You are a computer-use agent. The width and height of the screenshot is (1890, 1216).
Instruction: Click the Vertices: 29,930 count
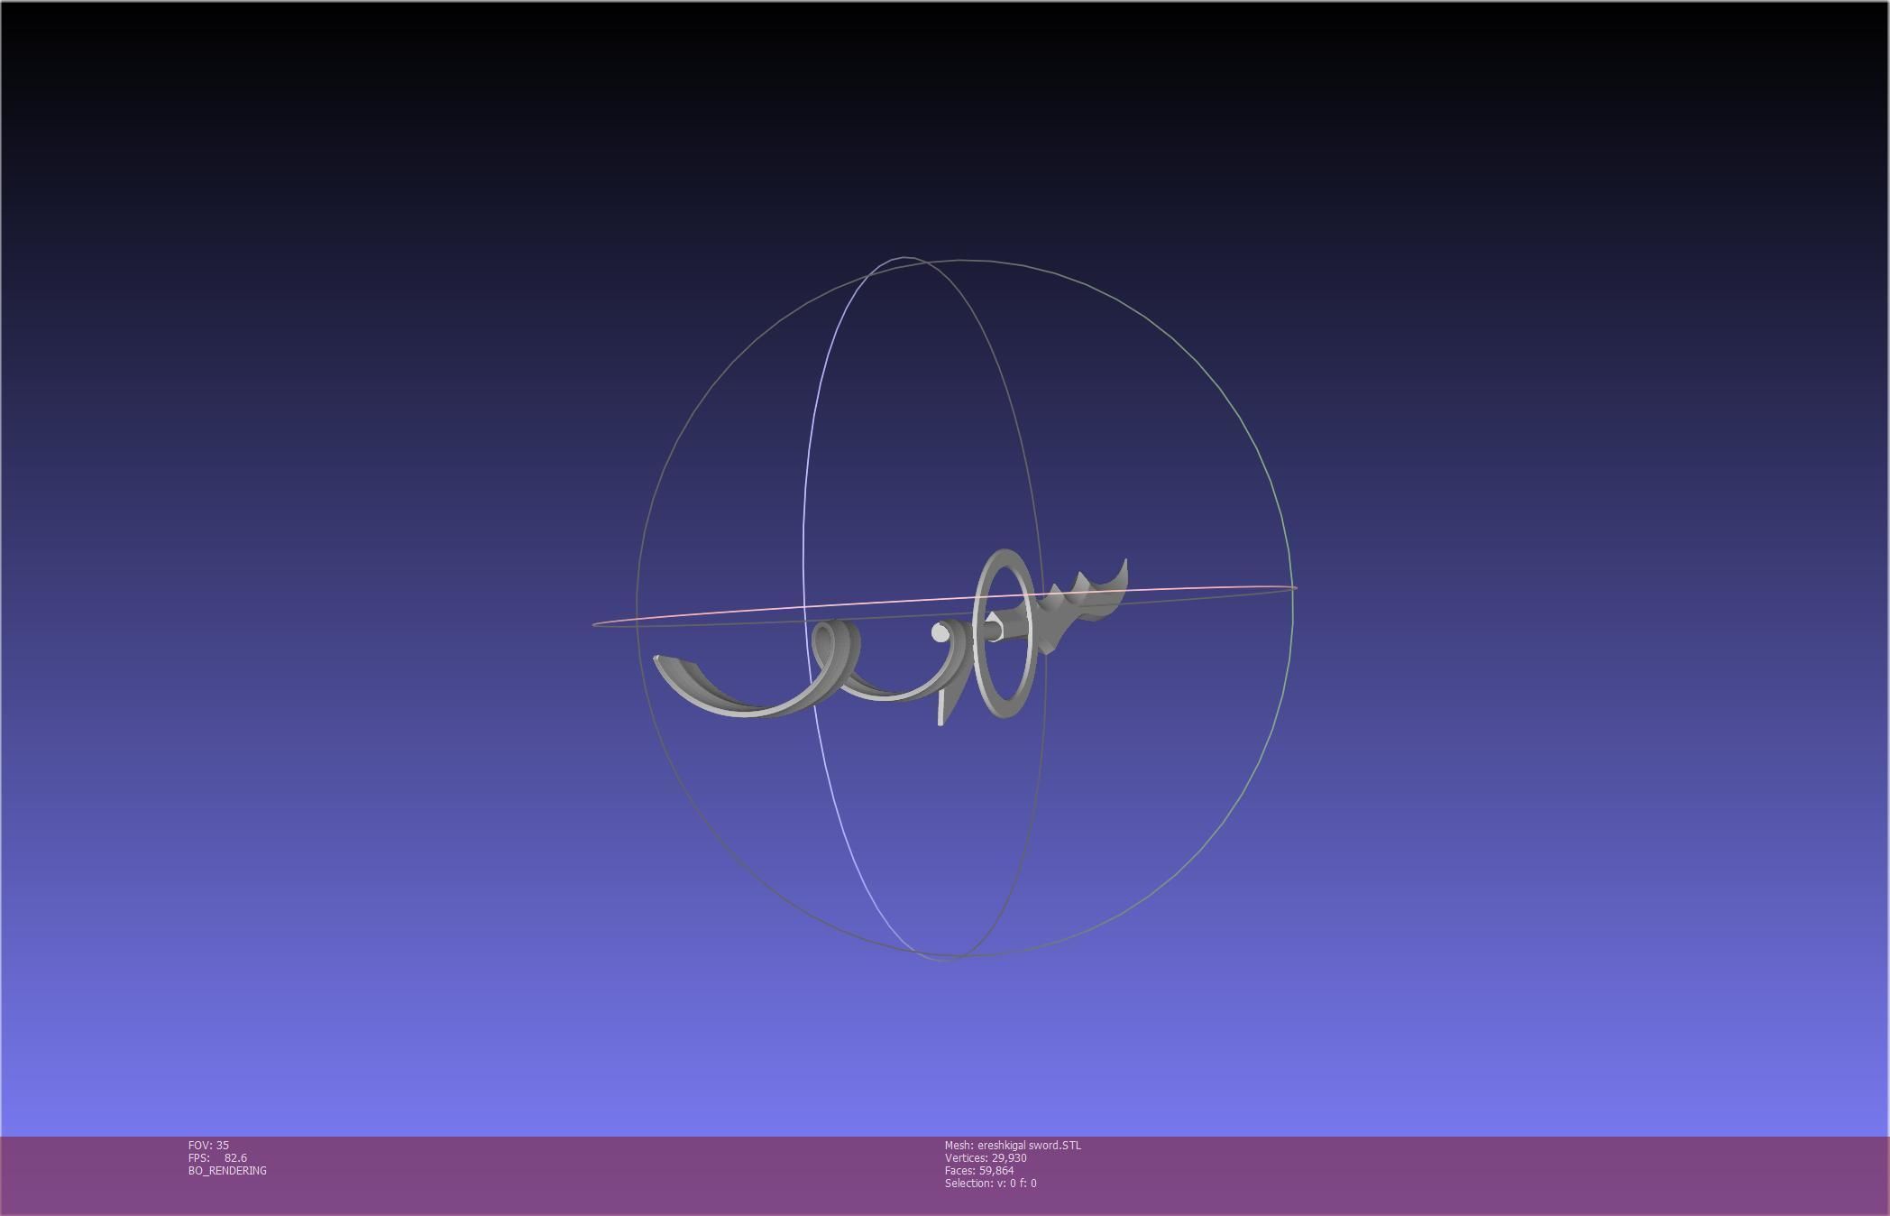coord(986,1158)
